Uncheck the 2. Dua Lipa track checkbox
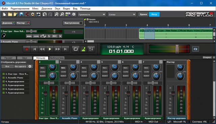216x124 pixels. tap(4, 74)
